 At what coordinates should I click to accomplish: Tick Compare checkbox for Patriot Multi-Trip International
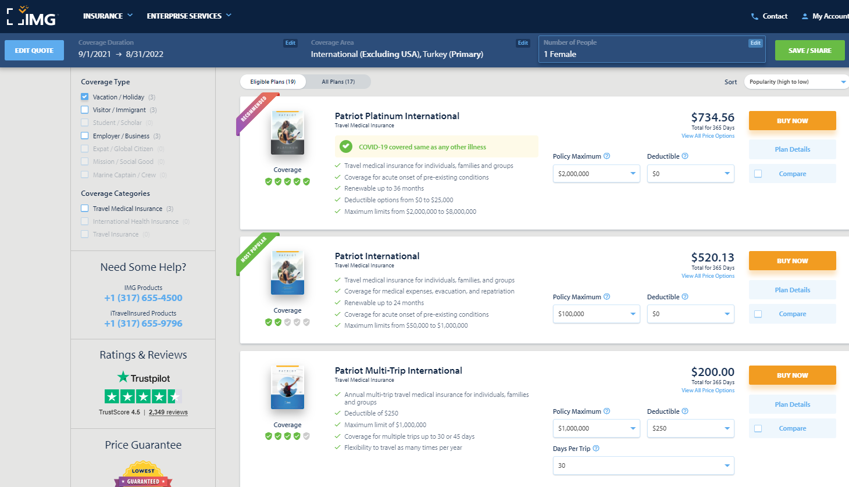click(758, 428)
